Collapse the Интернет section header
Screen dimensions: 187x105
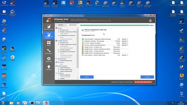tap(61, 62)
